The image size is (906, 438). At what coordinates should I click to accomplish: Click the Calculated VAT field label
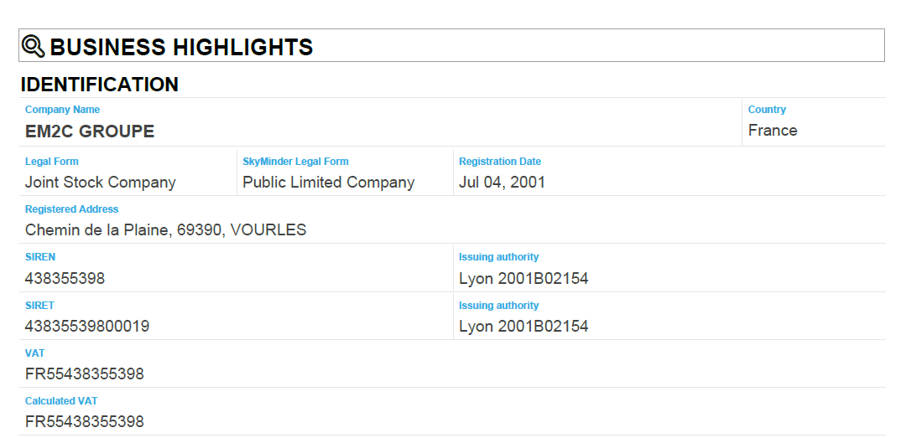click(61, 401)
